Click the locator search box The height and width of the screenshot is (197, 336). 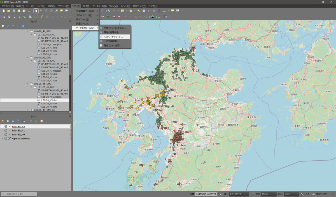click(x=19, y=194)
